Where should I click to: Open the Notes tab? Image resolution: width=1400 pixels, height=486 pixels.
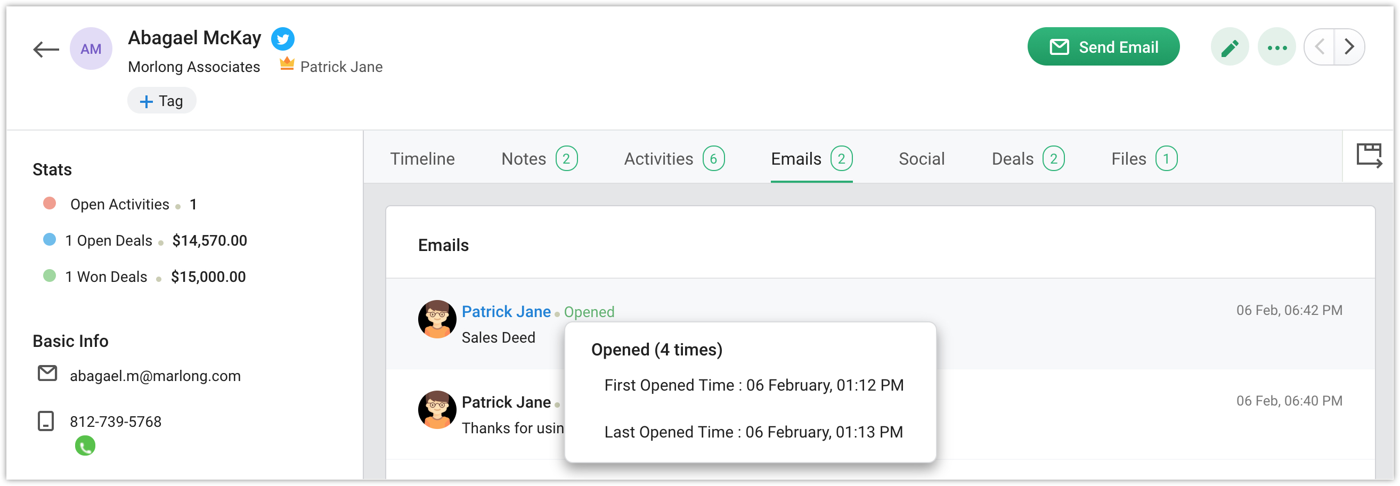(539, 159)
